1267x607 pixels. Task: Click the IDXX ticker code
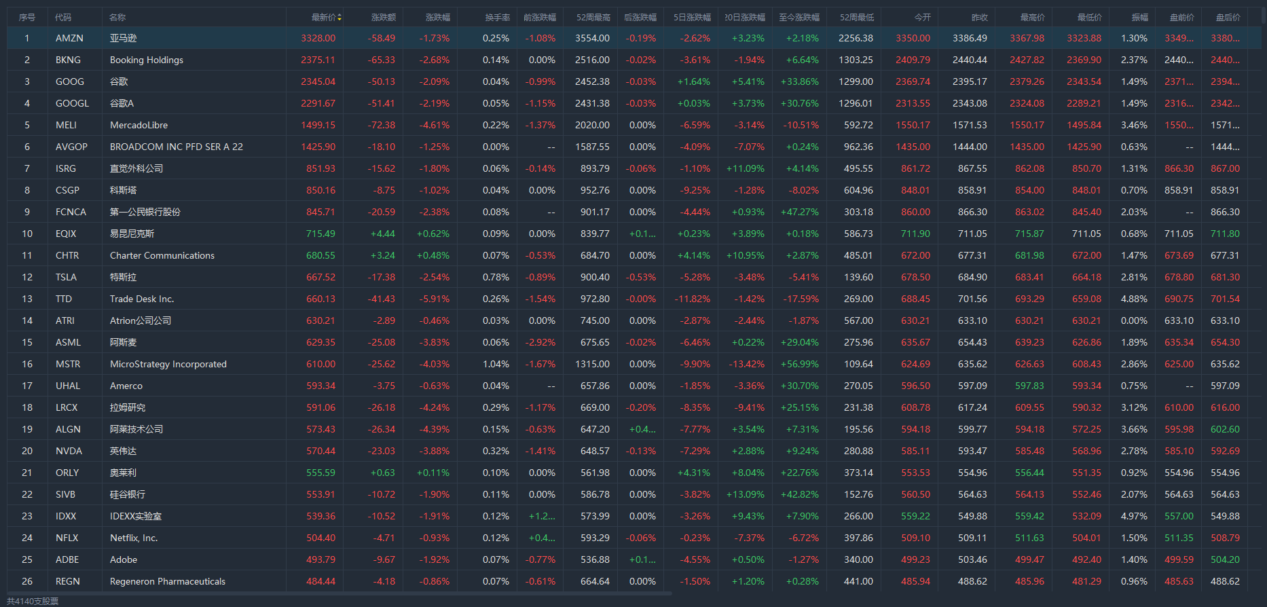66,516
